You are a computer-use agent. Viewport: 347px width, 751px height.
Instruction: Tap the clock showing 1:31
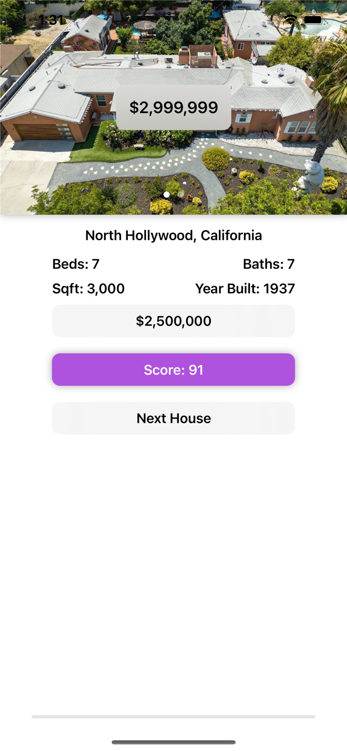click(50, 19)
